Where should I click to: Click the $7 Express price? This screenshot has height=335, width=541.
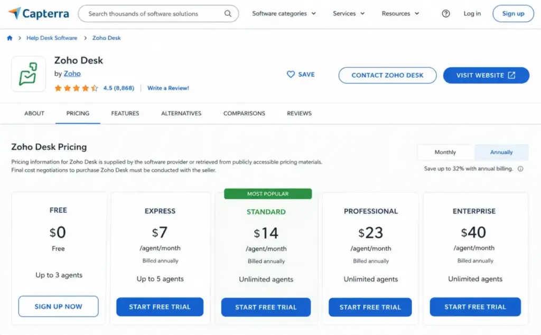160,232
